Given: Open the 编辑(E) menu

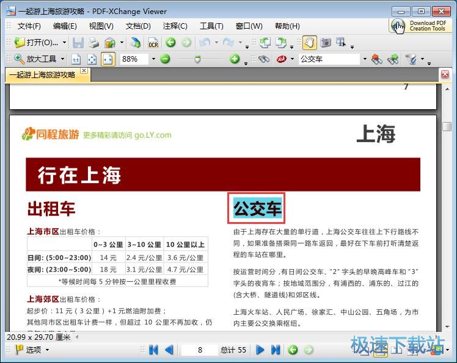Looking at the screenshot, I should [x=65, y=26].
